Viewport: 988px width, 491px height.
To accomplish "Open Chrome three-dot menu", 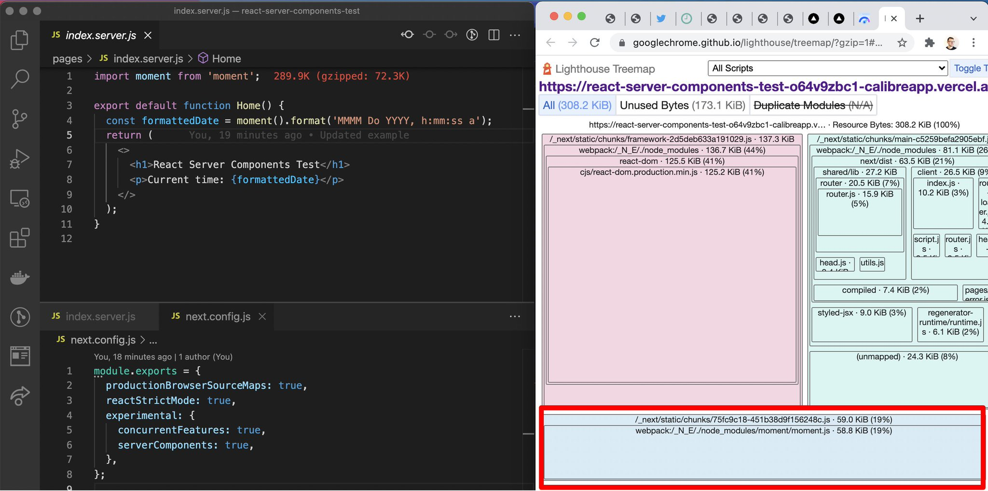I will [974, 43].
